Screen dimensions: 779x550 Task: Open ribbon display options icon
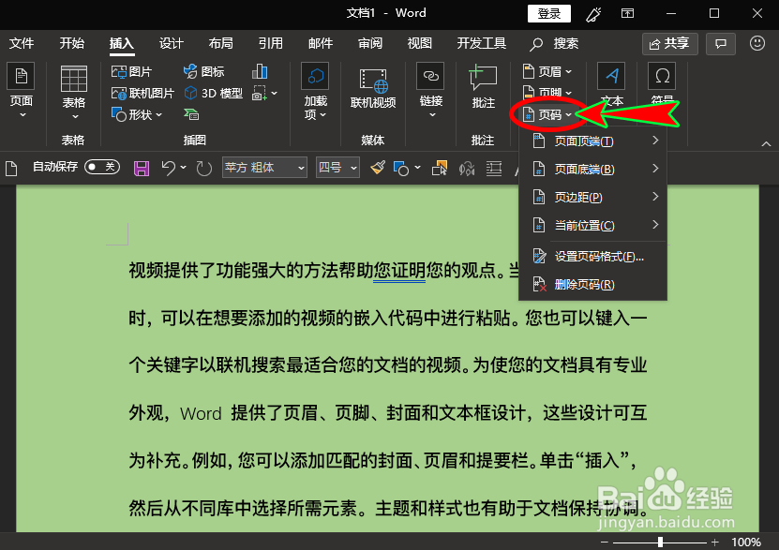point(627,13)
